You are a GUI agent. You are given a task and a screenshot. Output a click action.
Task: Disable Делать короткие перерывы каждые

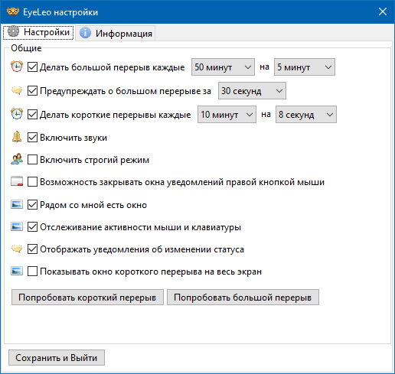[32, 115]
